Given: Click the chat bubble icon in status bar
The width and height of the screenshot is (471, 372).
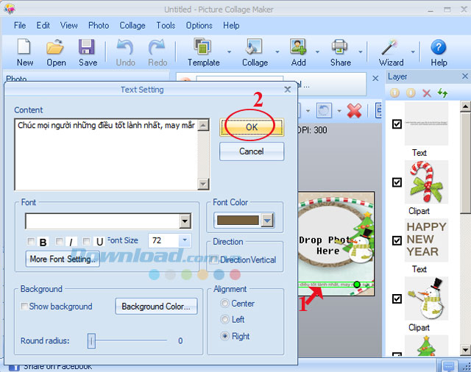Looking at the screenshot, I should pos(449,366).
